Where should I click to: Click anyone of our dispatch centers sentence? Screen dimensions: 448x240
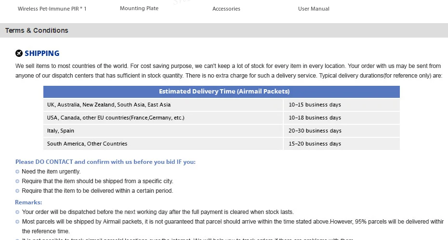coord(229,76)
